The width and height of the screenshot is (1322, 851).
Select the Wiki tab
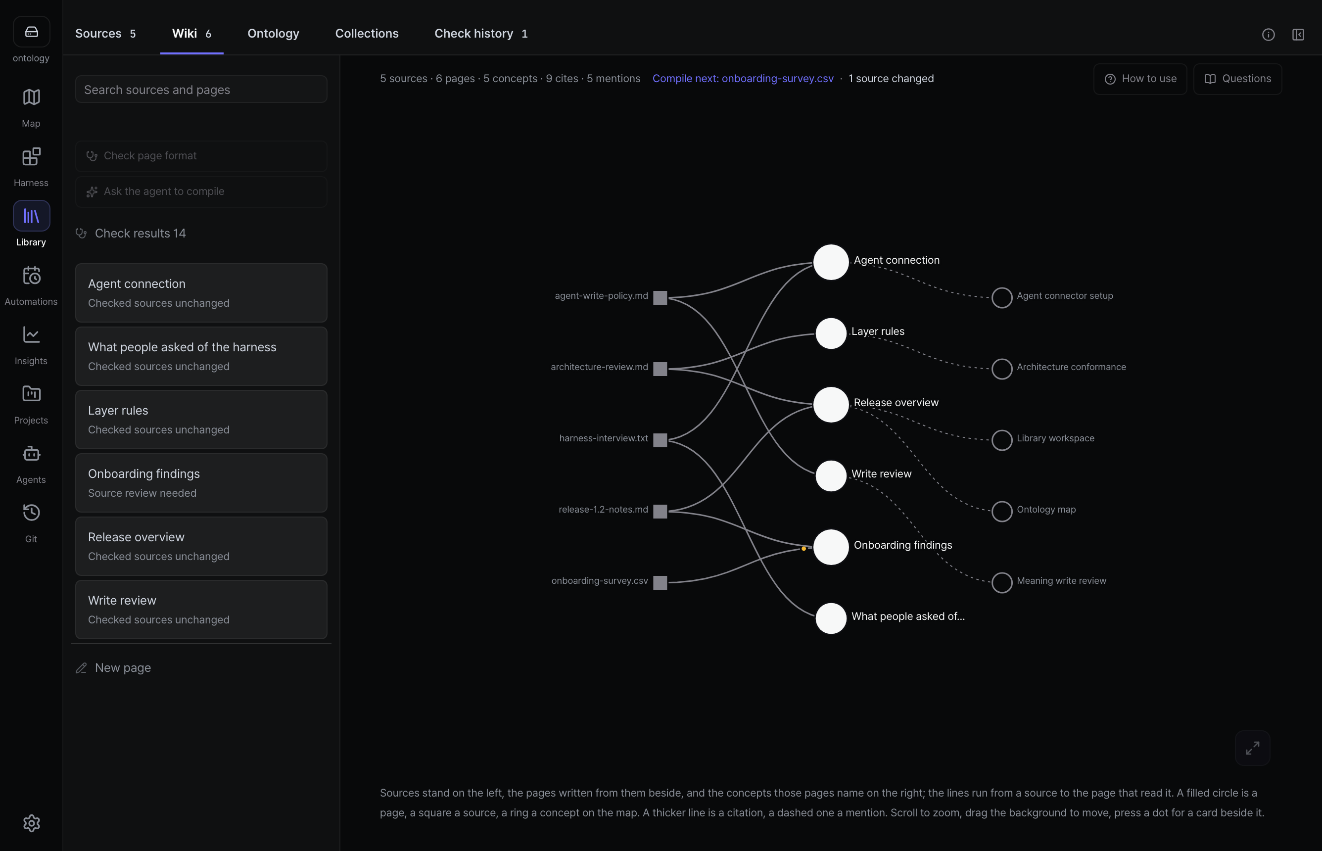click(x=191, y=33)
